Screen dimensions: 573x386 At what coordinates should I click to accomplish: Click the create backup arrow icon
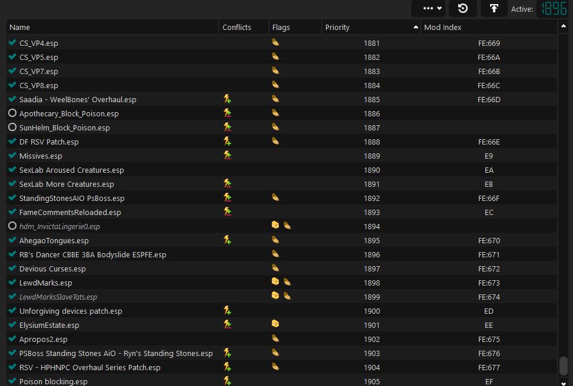(494, 8)
